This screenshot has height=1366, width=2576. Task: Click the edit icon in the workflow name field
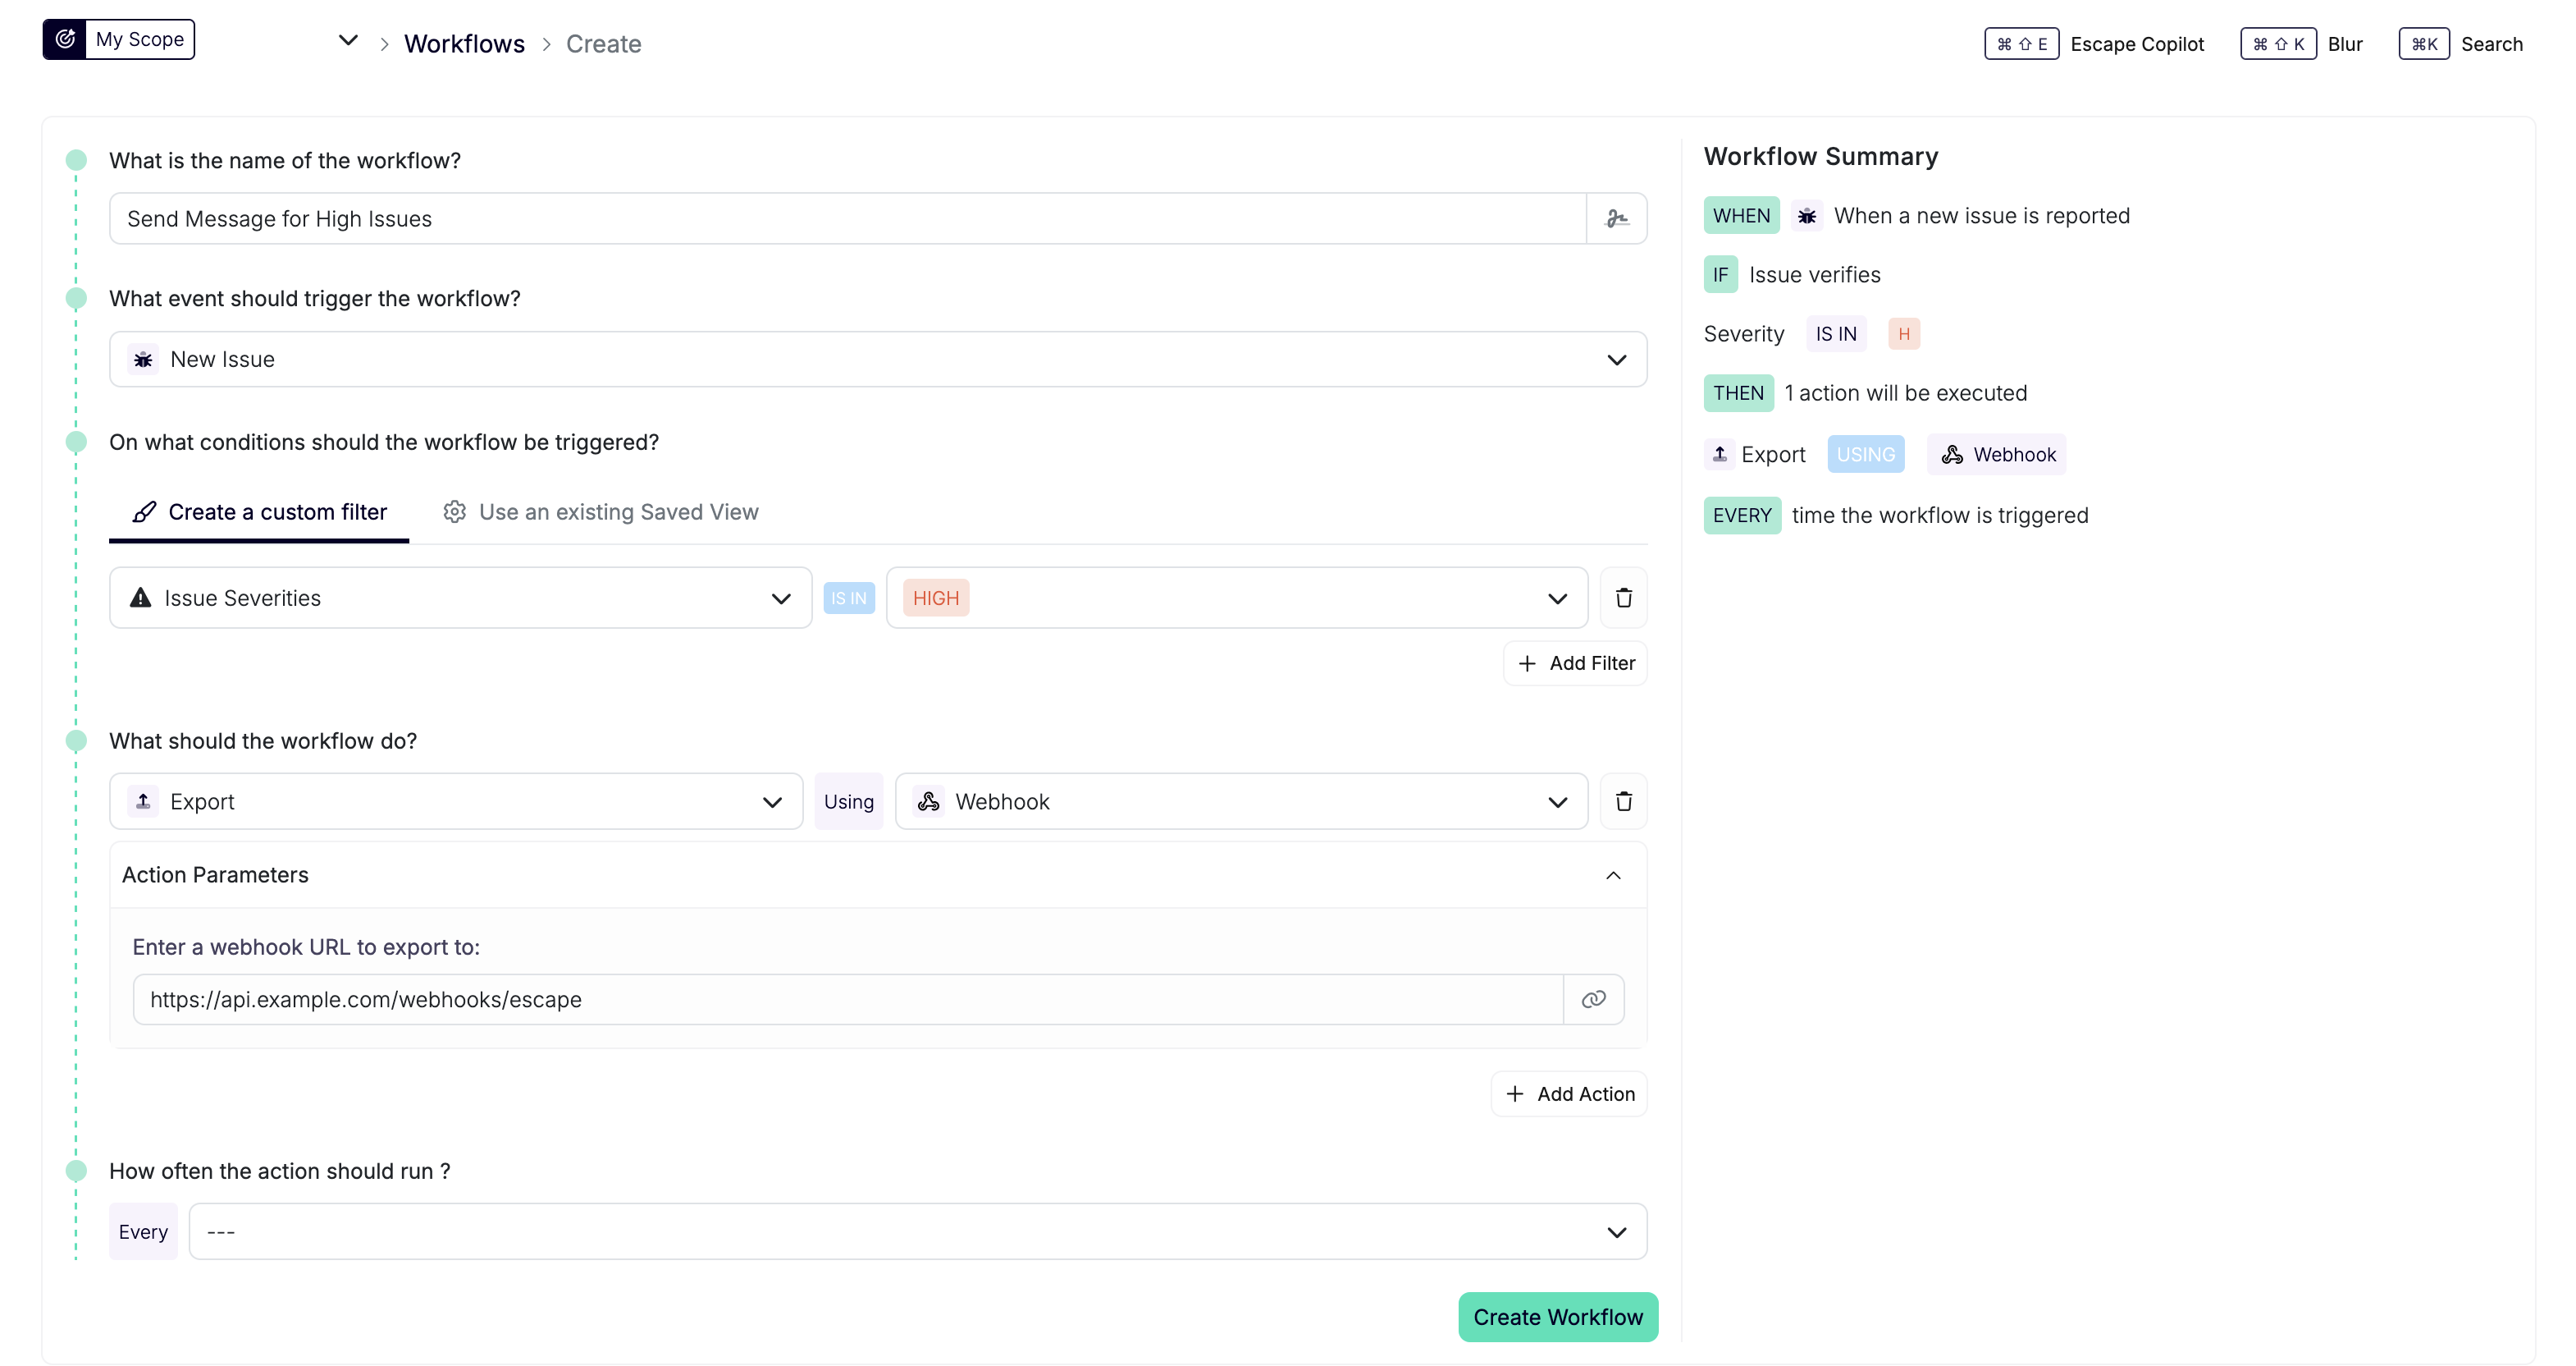(x=1616, y=218)
